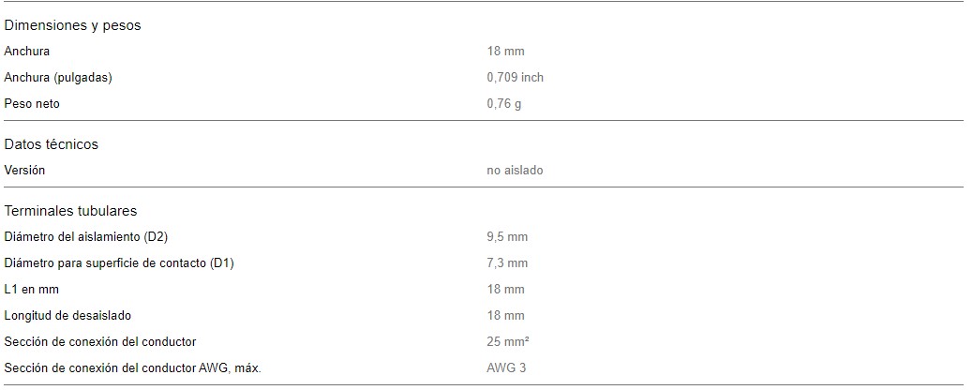Click Diámetro del aislamiento (D2) label
This screenshot has height=390, width=973.
tap(86, 236)
